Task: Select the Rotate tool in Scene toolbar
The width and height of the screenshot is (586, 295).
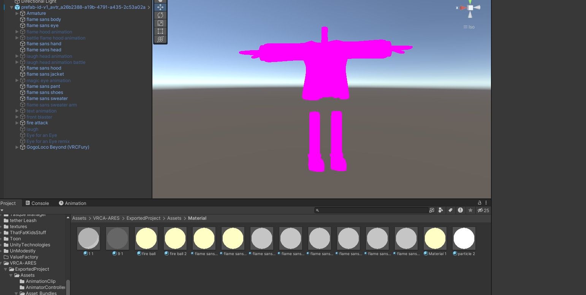Action: point(160,15)
